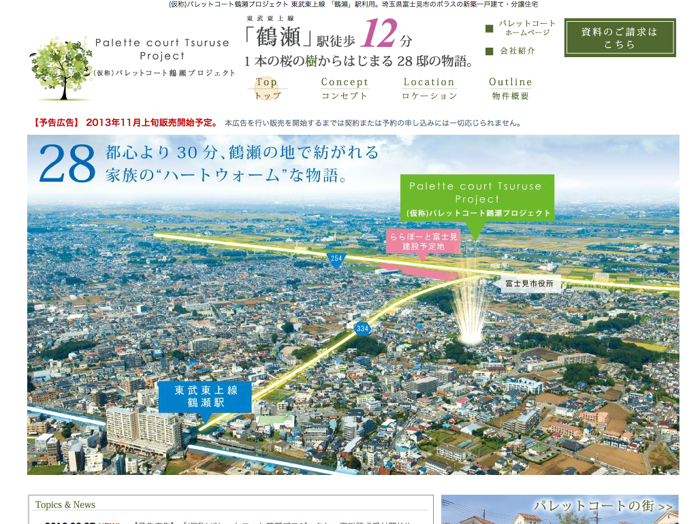The height and width of the screenshot is (524, 700).
Task: Click the green square beside パレットコート ホームページ
Action: [489, 29]
